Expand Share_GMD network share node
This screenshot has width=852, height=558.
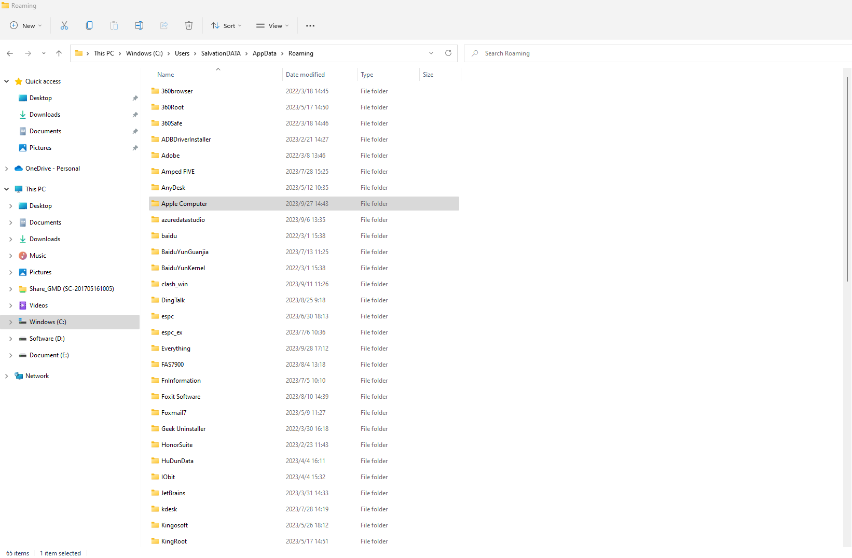pyautogui.click(x=10, y=289)
